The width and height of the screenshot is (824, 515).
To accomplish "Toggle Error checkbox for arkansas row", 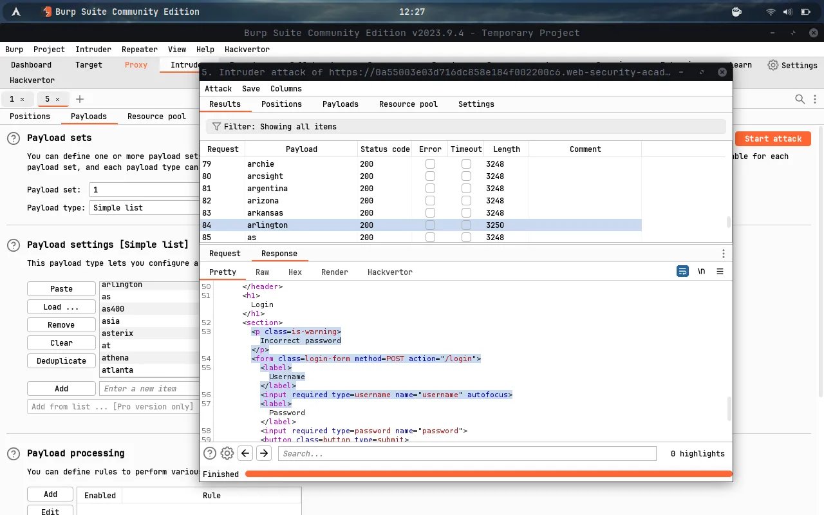I will pyautogui.click(x=430, y=213).
